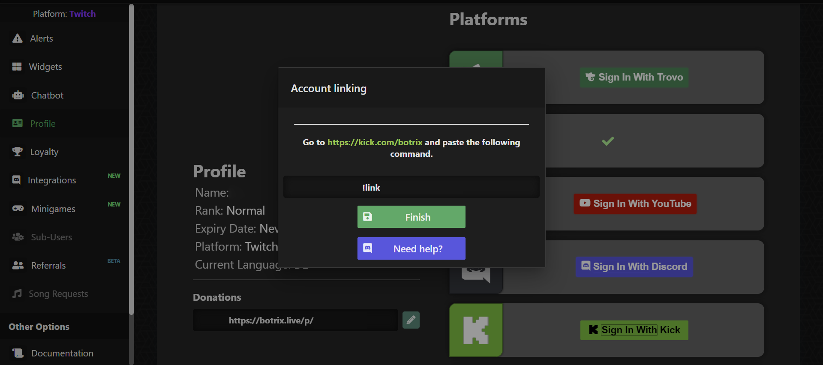823x365 pixels.
Task: Click the Loyalty trophy icon
Action: pos(18,152)
